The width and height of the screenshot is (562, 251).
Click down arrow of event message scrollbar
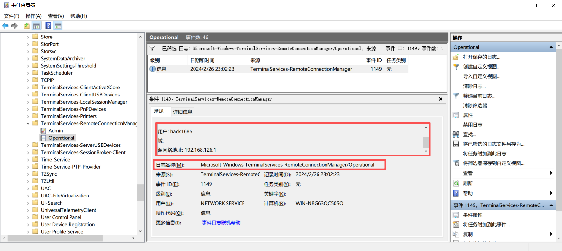tap(426, 151)
